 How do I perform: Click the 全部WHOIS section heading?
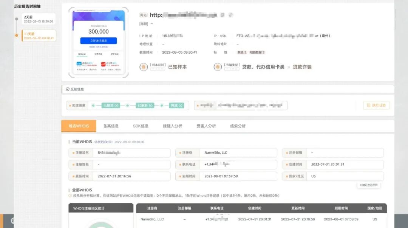(82, 190)
